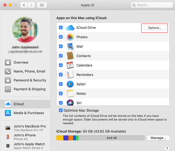Click the Notes app icon
Viewport: 175px width, 151px height.
[x=70, y=93]
